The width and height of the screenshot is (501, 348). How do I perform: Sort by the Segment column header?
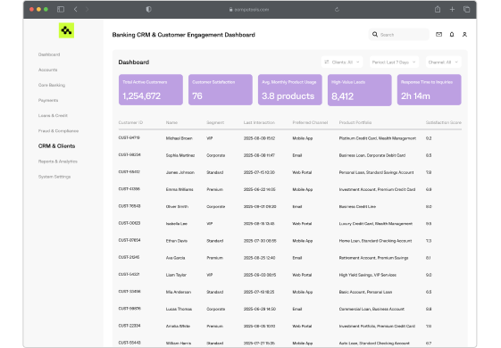(x=215, y=122)
